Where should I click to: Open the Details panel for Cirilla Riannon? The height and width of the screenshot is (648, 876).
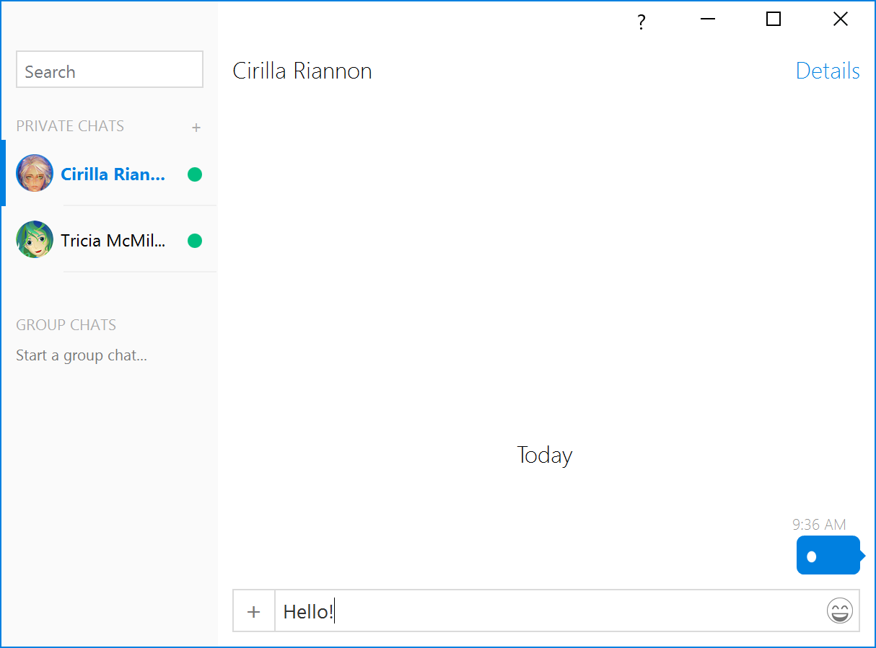pos(828,70)
